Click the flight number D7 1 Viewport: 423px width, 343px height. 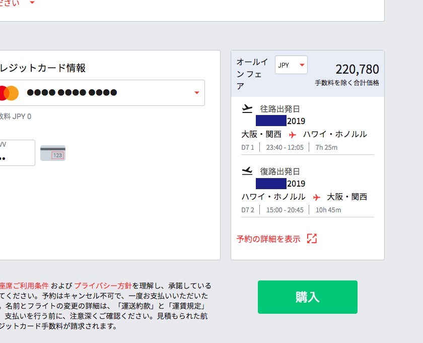(248, 148)
